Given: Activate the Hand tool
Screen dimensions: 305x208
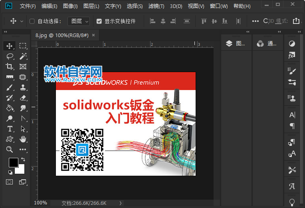Looking at the screenshot, I should click(x=23, y=139).
